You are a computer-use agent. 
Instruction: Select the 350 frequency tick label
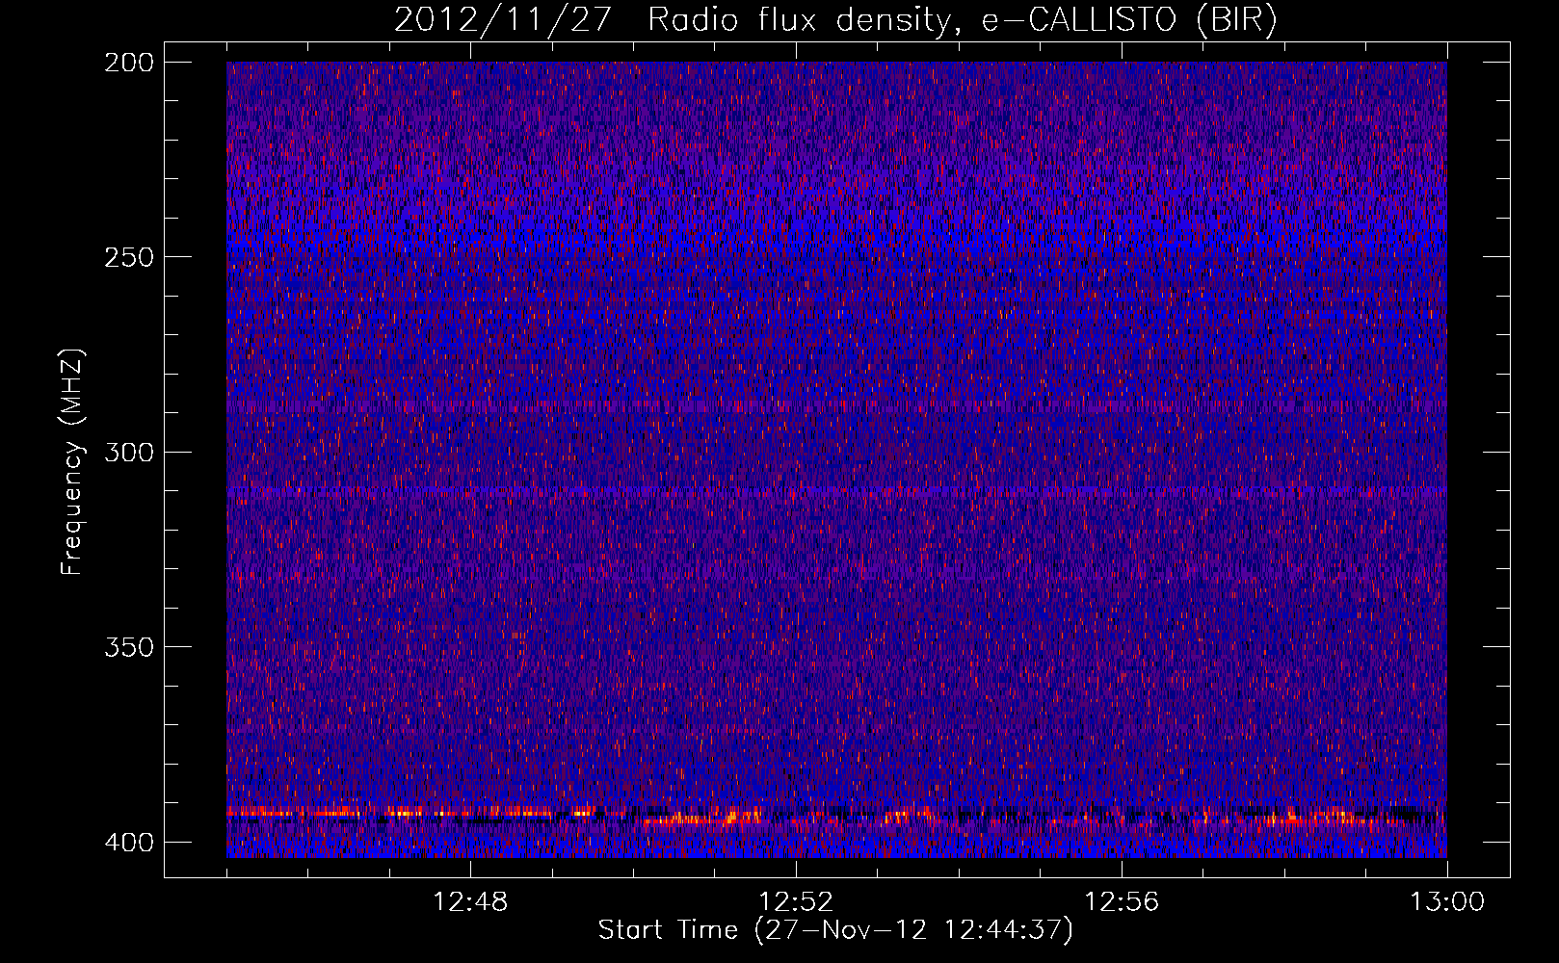[128, 646]
